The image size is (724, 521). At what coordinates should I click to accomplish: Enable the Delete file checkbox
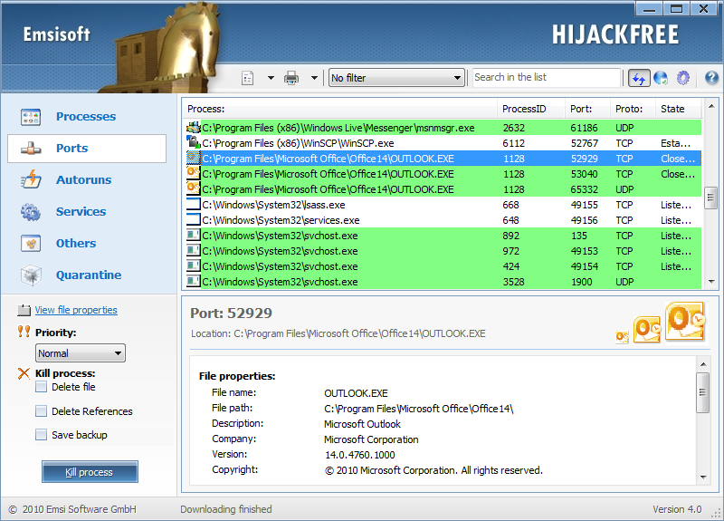(x=42, y=387)
